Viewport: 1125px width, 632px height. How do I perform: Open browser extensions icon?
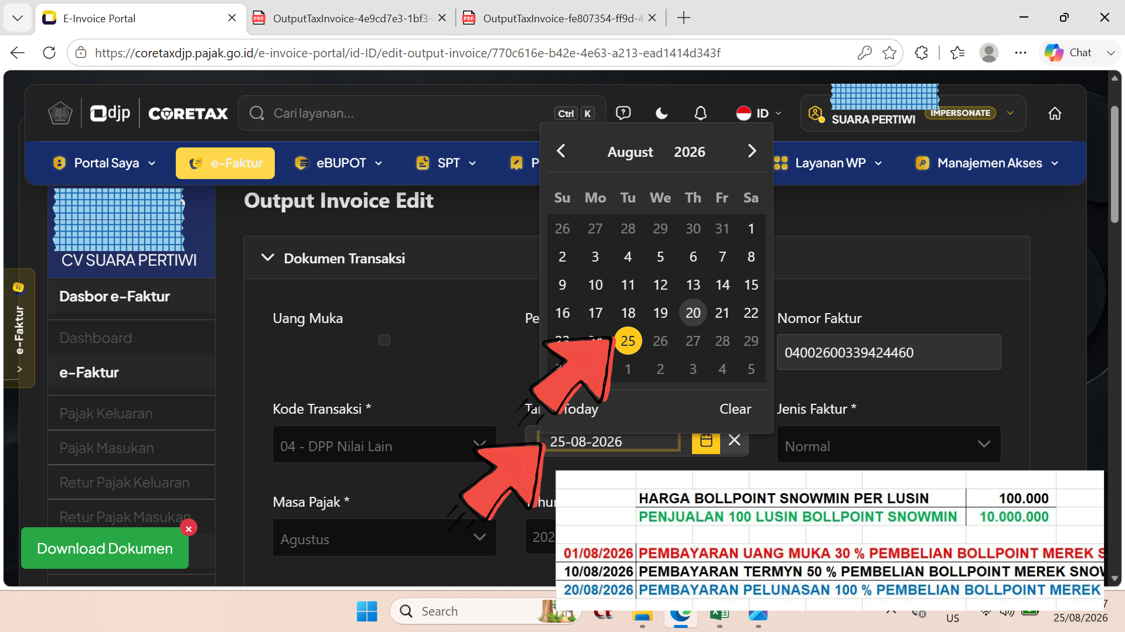coord(921,53)
